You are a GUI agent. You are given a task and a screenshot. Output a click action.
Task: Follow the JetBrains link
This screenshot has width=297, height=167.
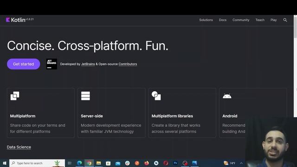coord(88,64)
